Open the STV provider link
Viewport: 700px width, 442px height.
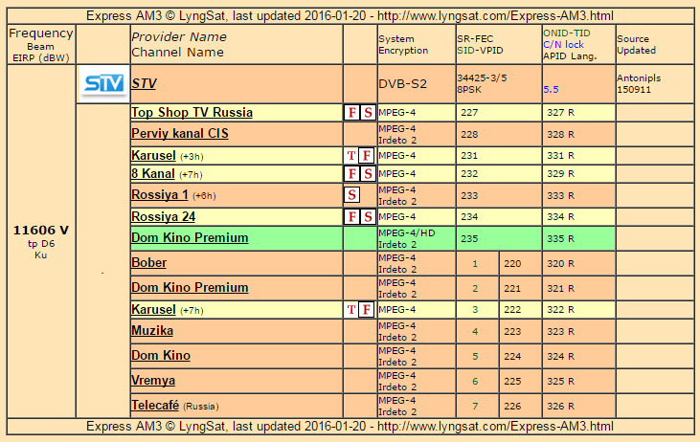click(144, 84)
